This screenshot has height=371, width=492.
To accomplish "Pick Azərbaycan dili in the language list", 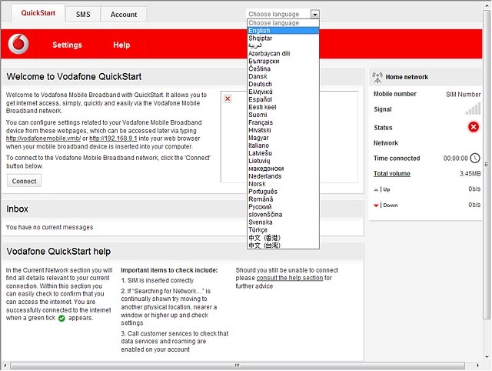I will (283, 53).
